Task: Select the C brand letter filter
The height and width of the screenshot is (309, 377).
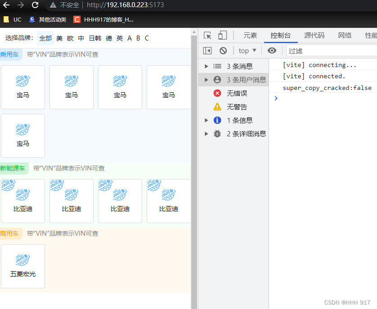Action: tap(147, 38)
